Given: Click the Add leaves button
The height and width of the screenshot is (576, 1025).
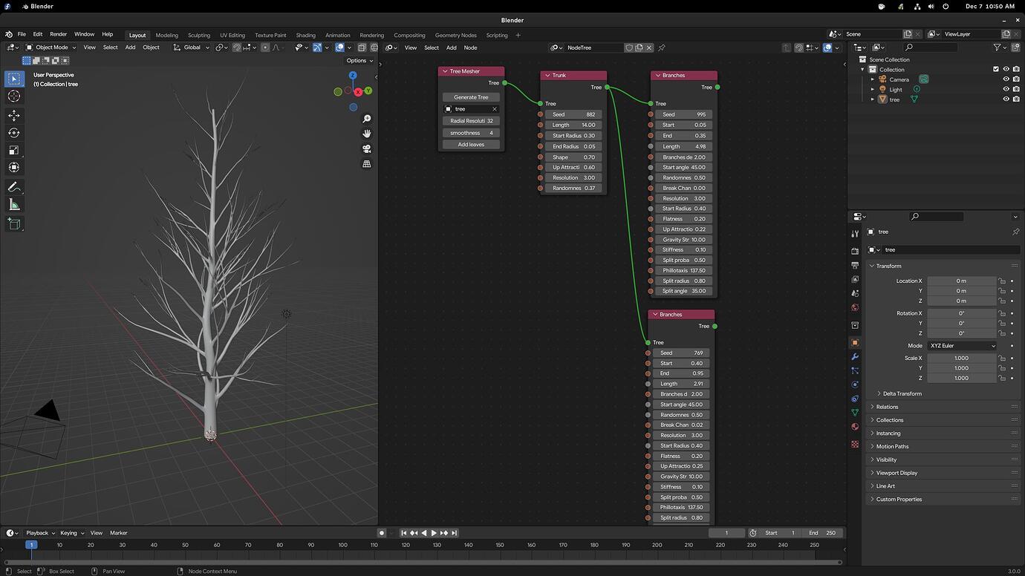Looking at the screenshot, I should tap(471, 145).
